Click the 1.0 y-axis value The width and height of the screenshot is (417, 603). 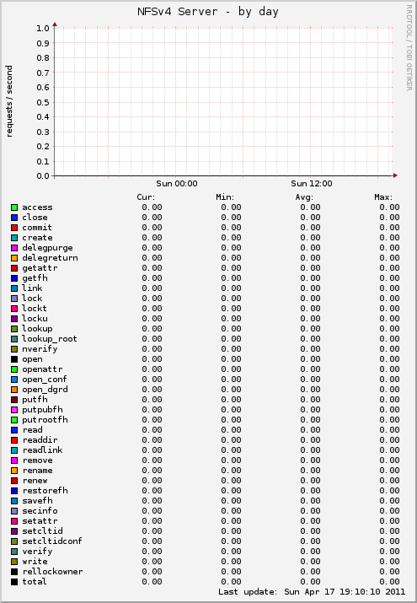(43, 28)
